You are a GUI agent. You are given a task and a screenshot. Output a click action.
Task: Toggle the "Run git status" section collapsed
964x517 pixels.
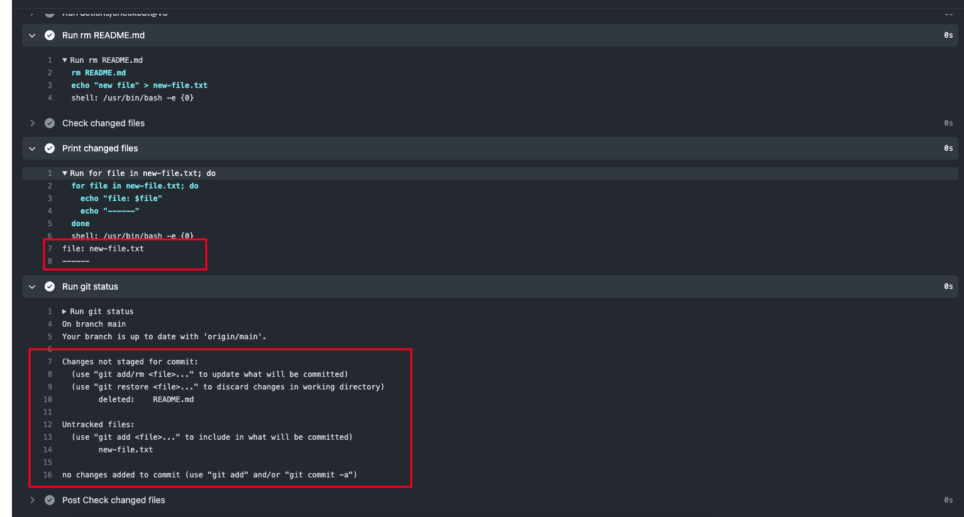pyautogui.click(x=32, y=286)
